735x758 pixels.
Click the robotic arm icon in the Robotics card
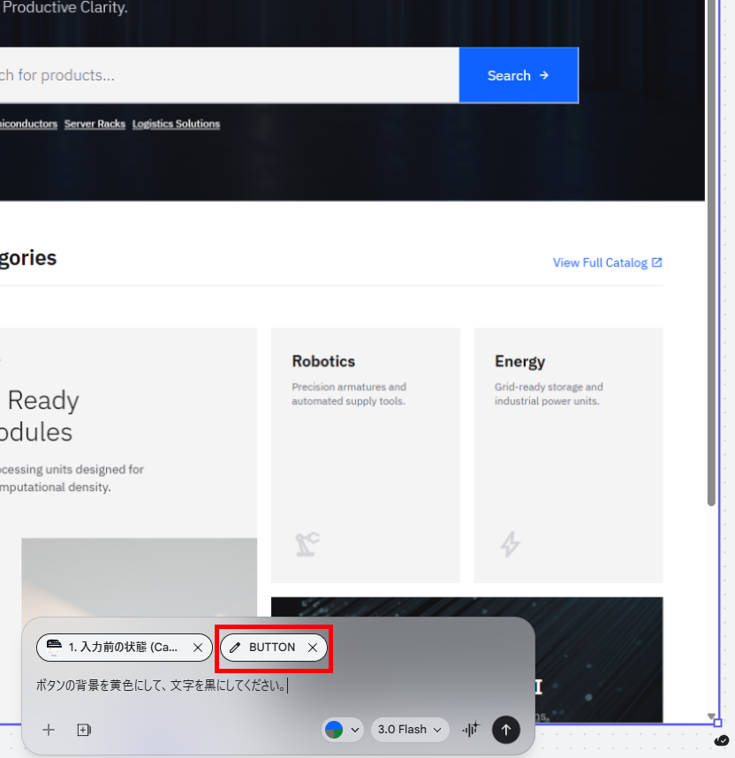click(307, 544)
